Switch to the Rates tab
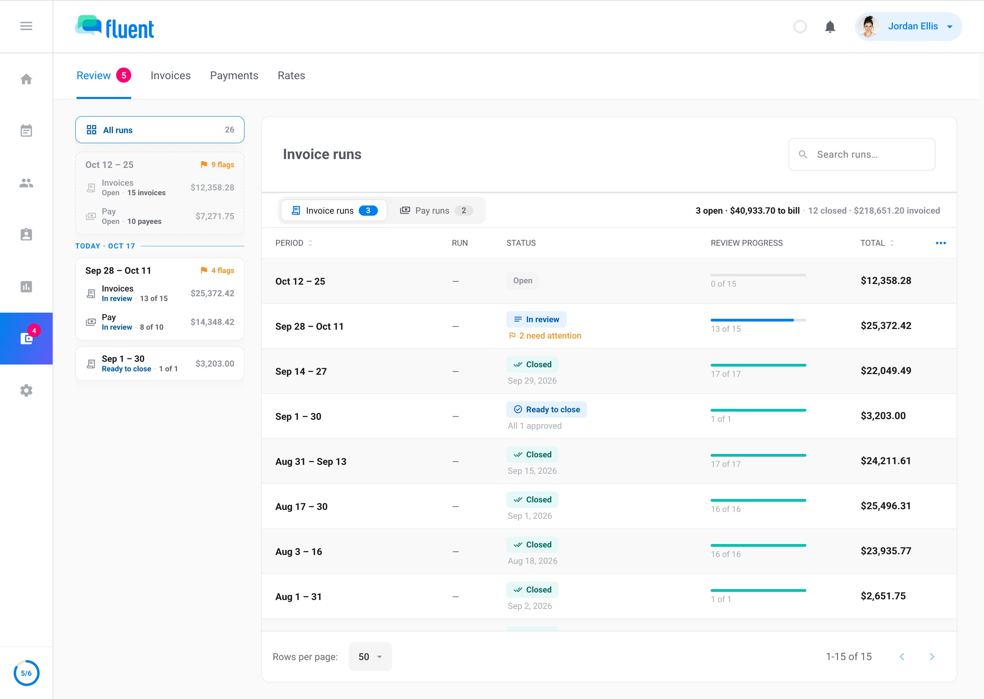This screenshot has width=984, height=699. [x=291, y=76]
